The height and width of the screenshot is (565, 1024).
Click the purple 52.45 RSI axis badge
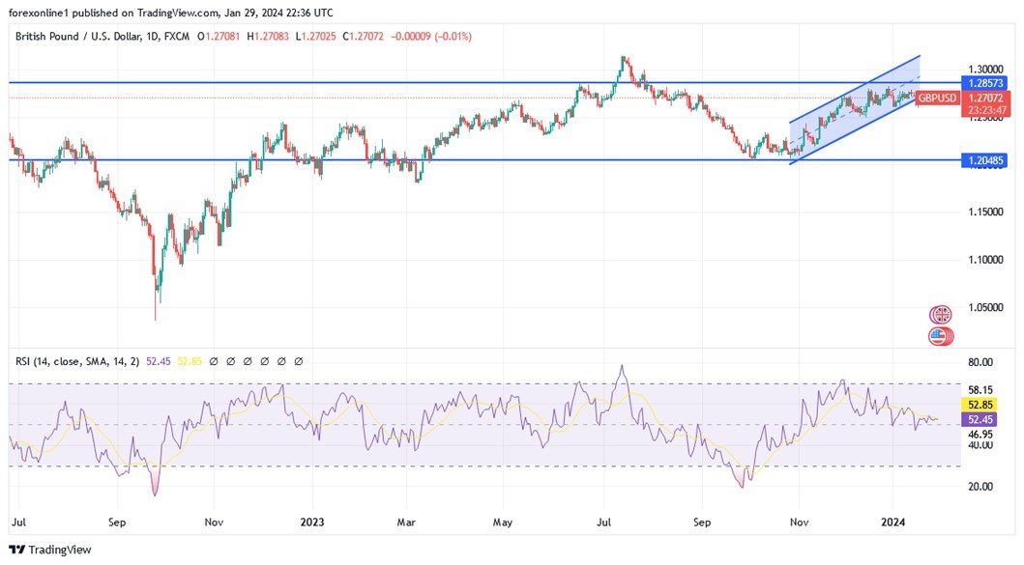click(980, 419)
